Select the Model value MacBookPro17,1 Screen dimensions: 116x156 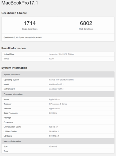pos(56,84)
